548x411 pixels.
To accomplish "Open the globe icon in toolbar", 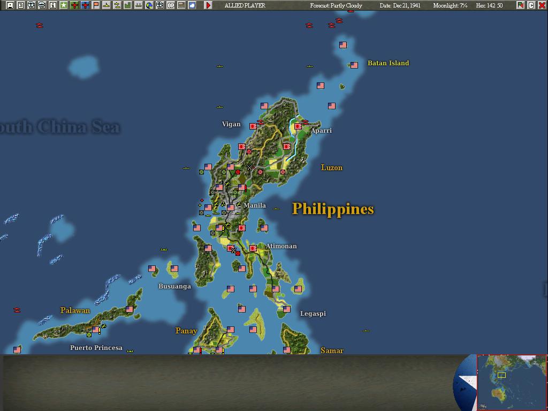I will pyautogui.click(x=149, y=5).
